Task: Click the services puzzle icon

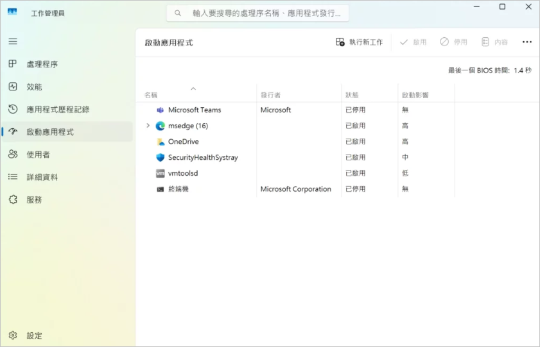Action: point(13,199)
